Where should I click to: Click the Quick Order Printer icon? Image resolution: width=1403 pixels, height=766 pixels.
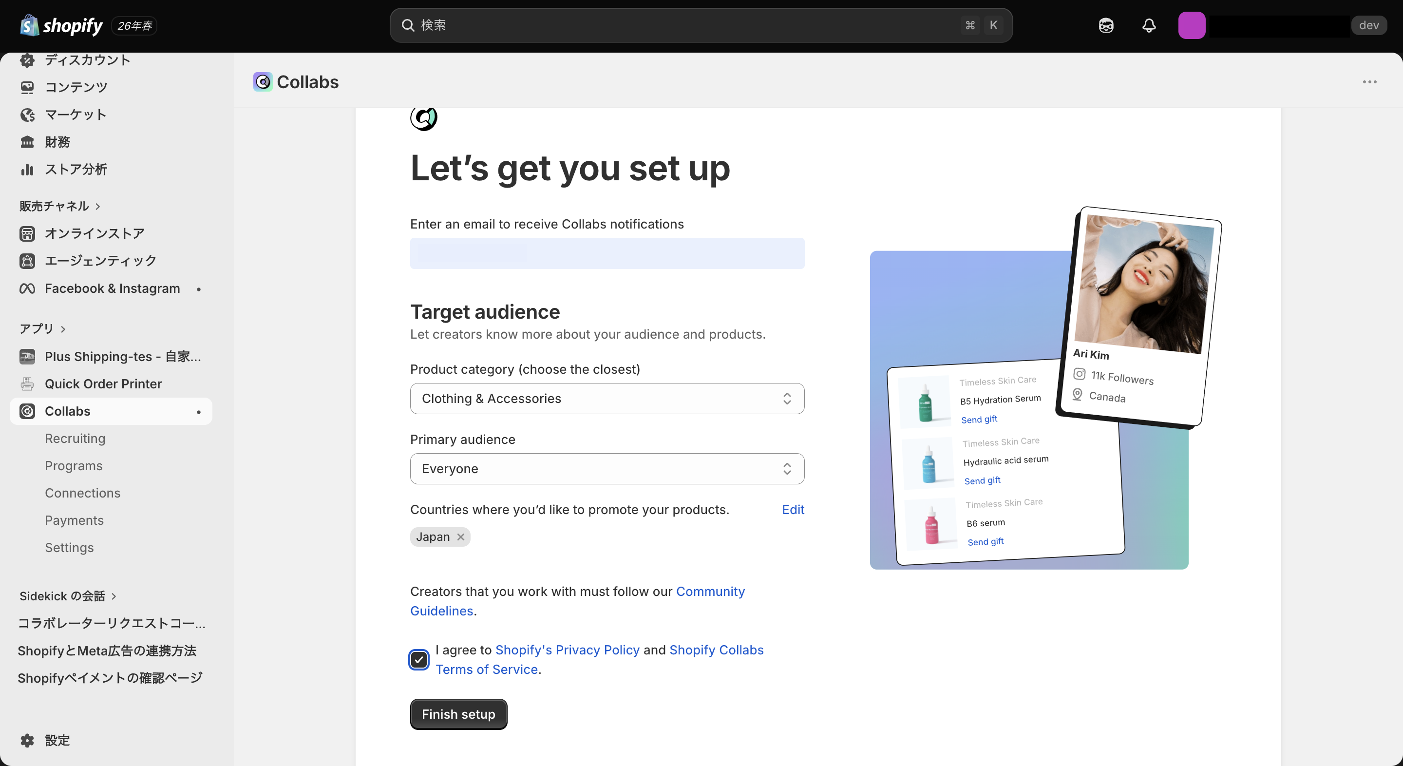27,383
